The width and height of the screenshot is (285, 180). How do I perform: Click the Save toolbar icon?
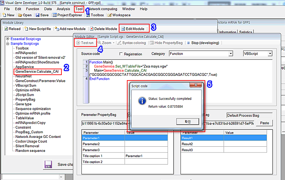(x=42, y=15)
